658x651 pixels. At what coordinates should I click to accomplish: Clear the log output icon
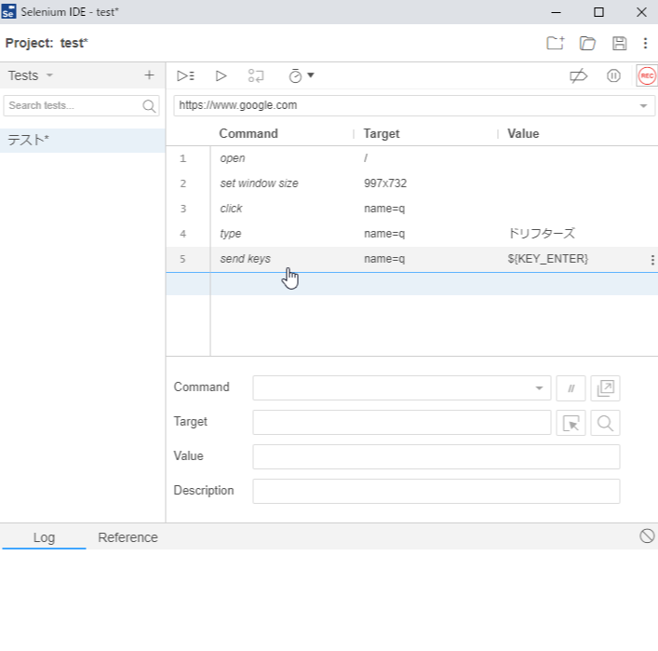(647, 536)
